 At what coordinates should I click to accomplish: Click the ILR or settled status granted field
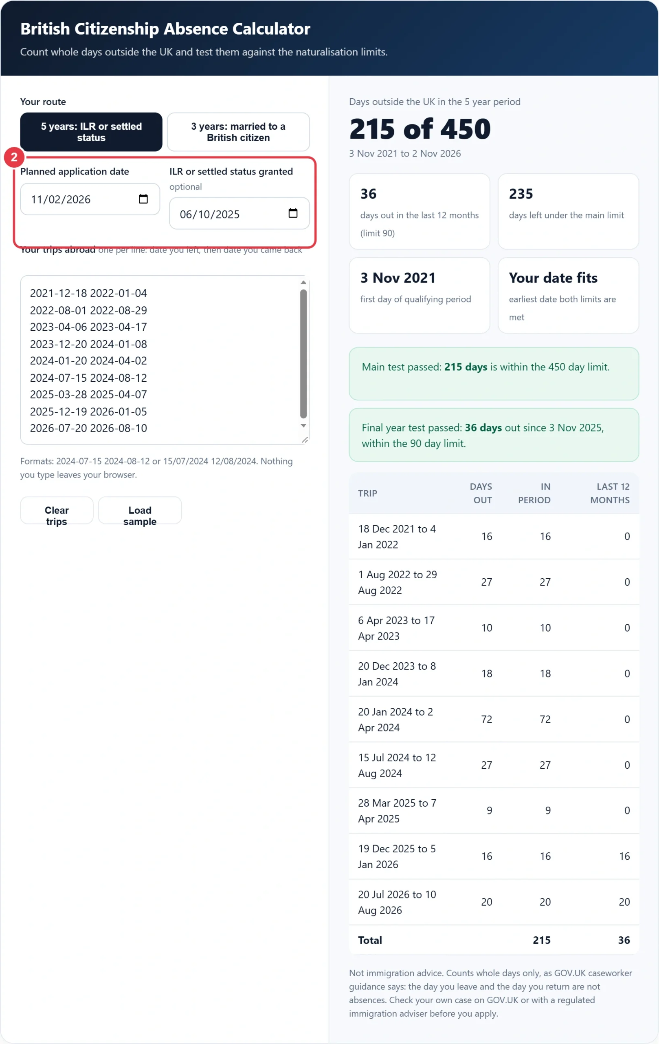[239, 213]
